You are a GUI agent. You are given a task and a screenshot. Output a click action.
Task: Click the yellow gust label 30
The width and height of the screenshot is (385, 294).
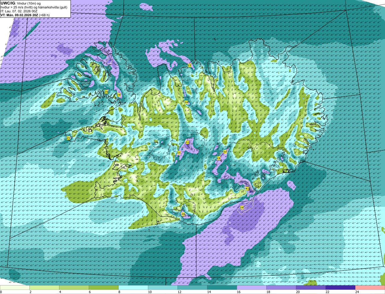225,152
